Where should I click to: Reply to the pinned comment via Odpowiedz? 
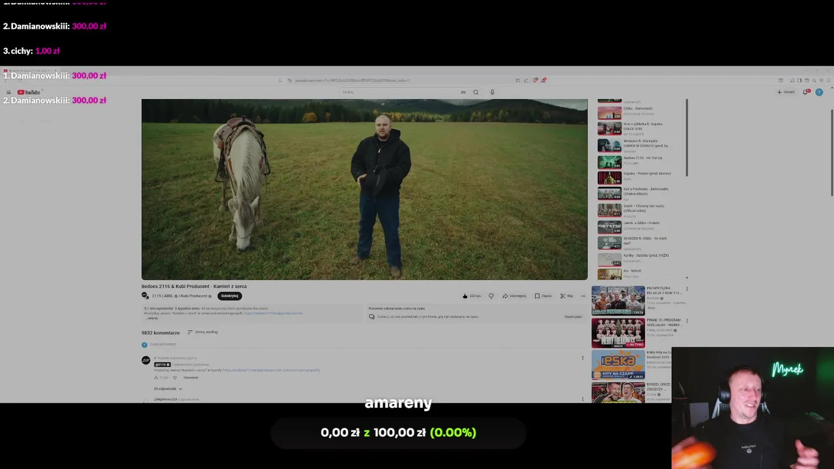coord(191,378)
